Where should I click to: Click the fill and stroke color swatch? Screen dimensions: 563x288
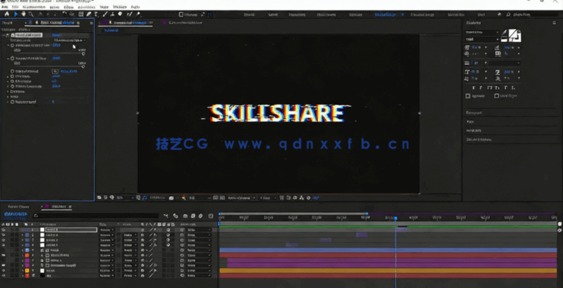coord(514,36)
